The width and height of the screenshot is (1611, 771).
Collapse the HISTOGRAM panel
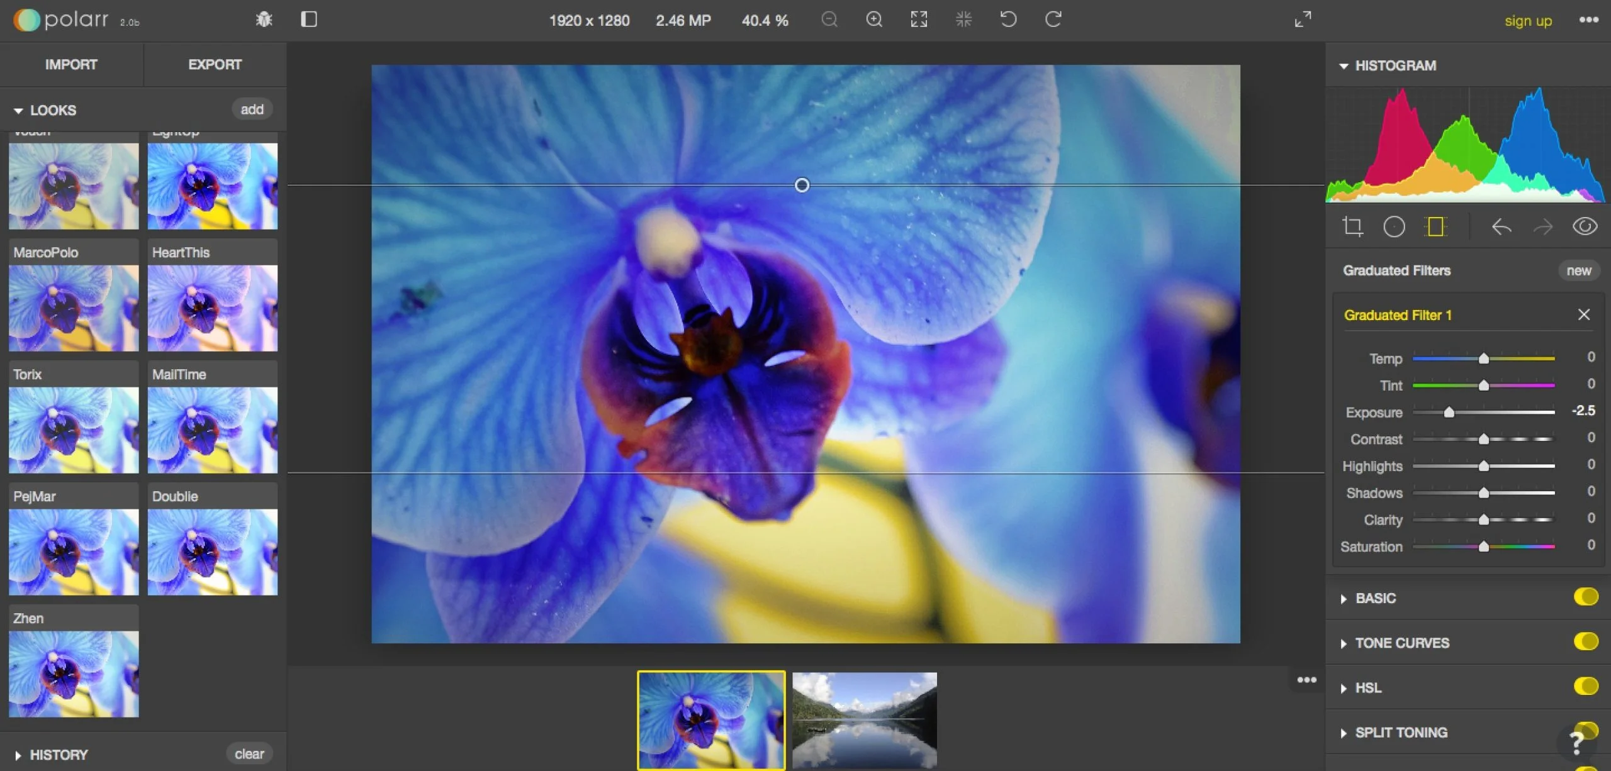tap(1344, 66)
